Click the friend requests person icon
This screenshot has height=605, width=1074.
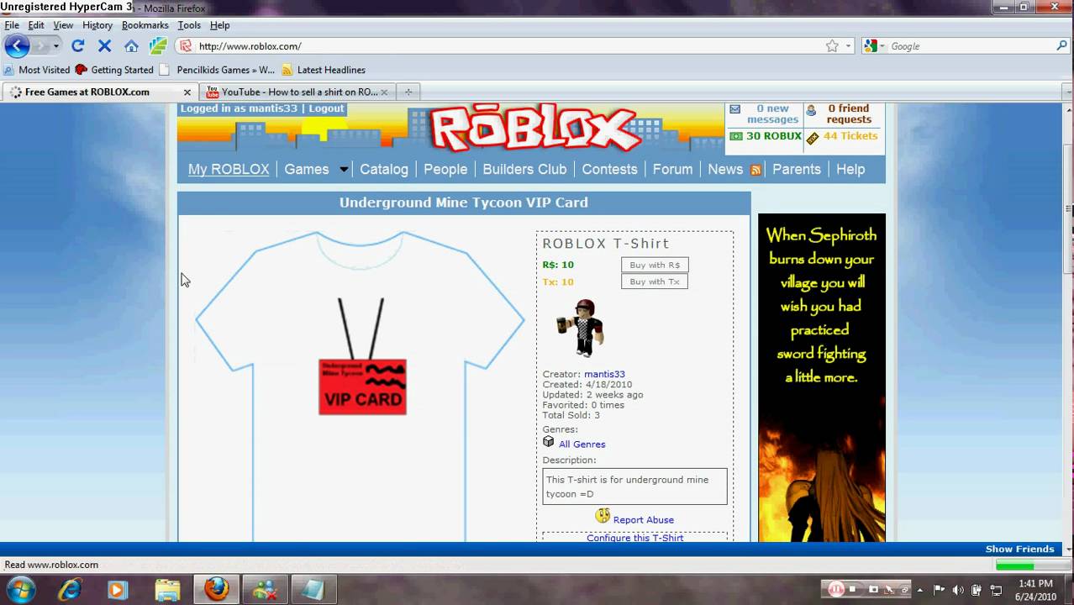tap(811, 110)
